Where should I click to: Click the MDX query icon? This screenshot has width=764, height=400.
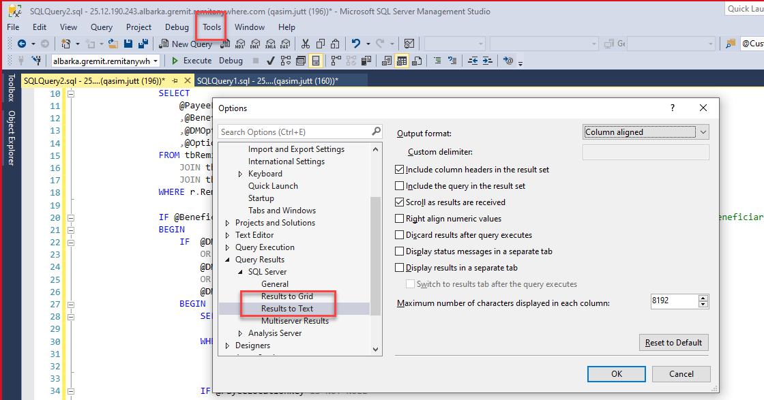[x=239, y=44]
